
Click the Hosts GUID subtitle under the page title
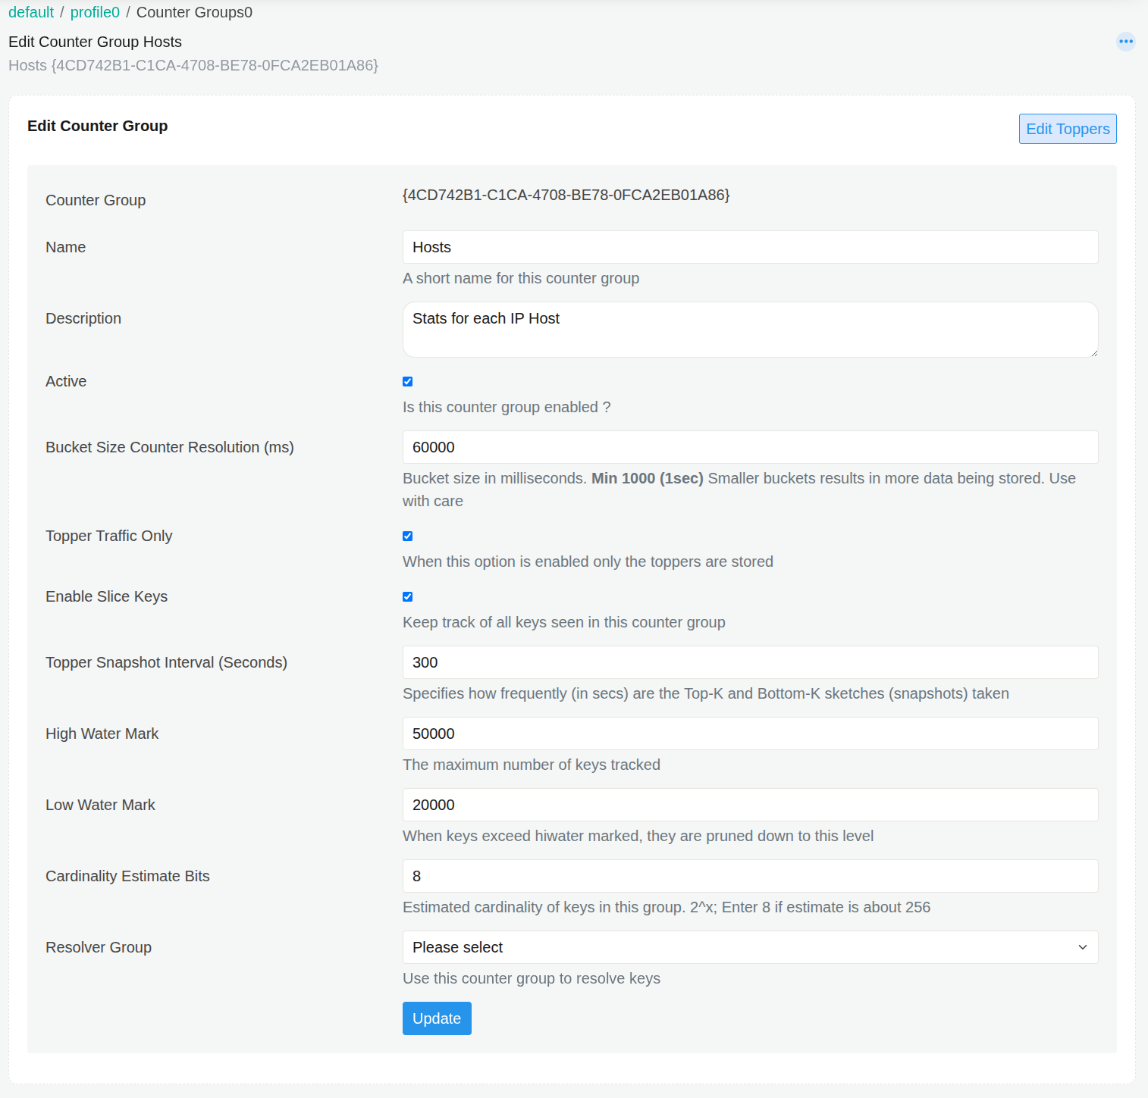pos(193,65)
